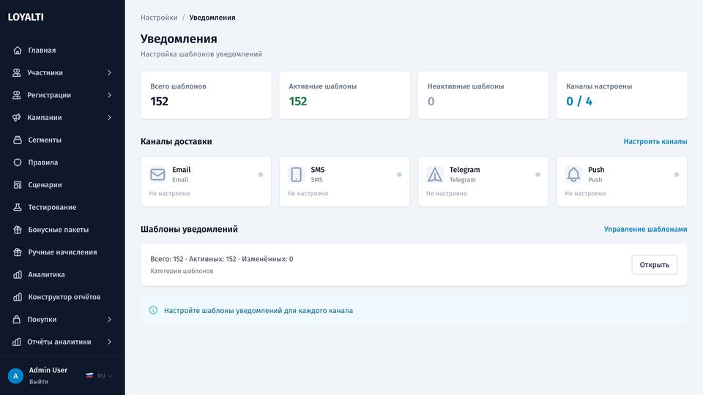
Task: Click the Каналы настроены 0 / 4 card
Action: pyautogui.click(x=622, y=95)
